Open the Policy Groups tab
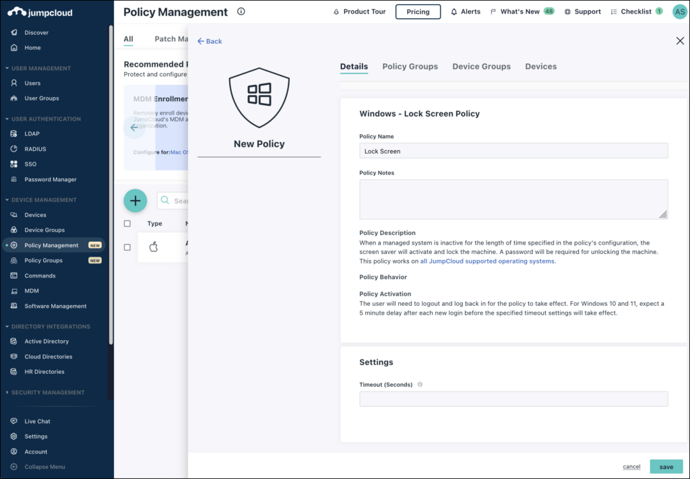The height and width of the screenshot is (479, 690). coord(410,66)
